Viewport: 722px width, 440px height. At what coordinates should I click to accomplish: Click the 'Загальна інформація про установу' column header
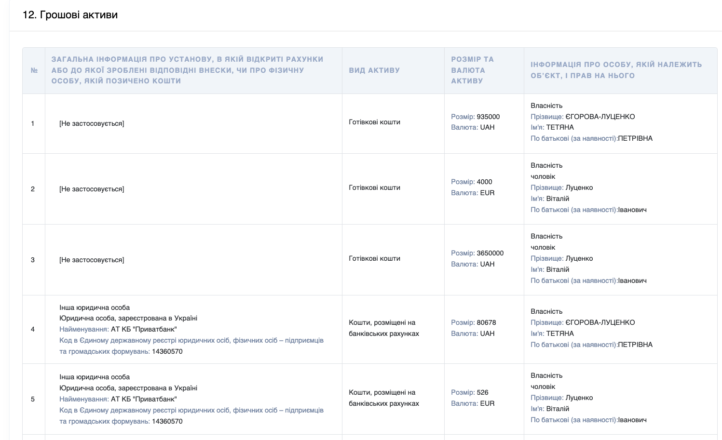pyautogui.click(x=188, y=70)
